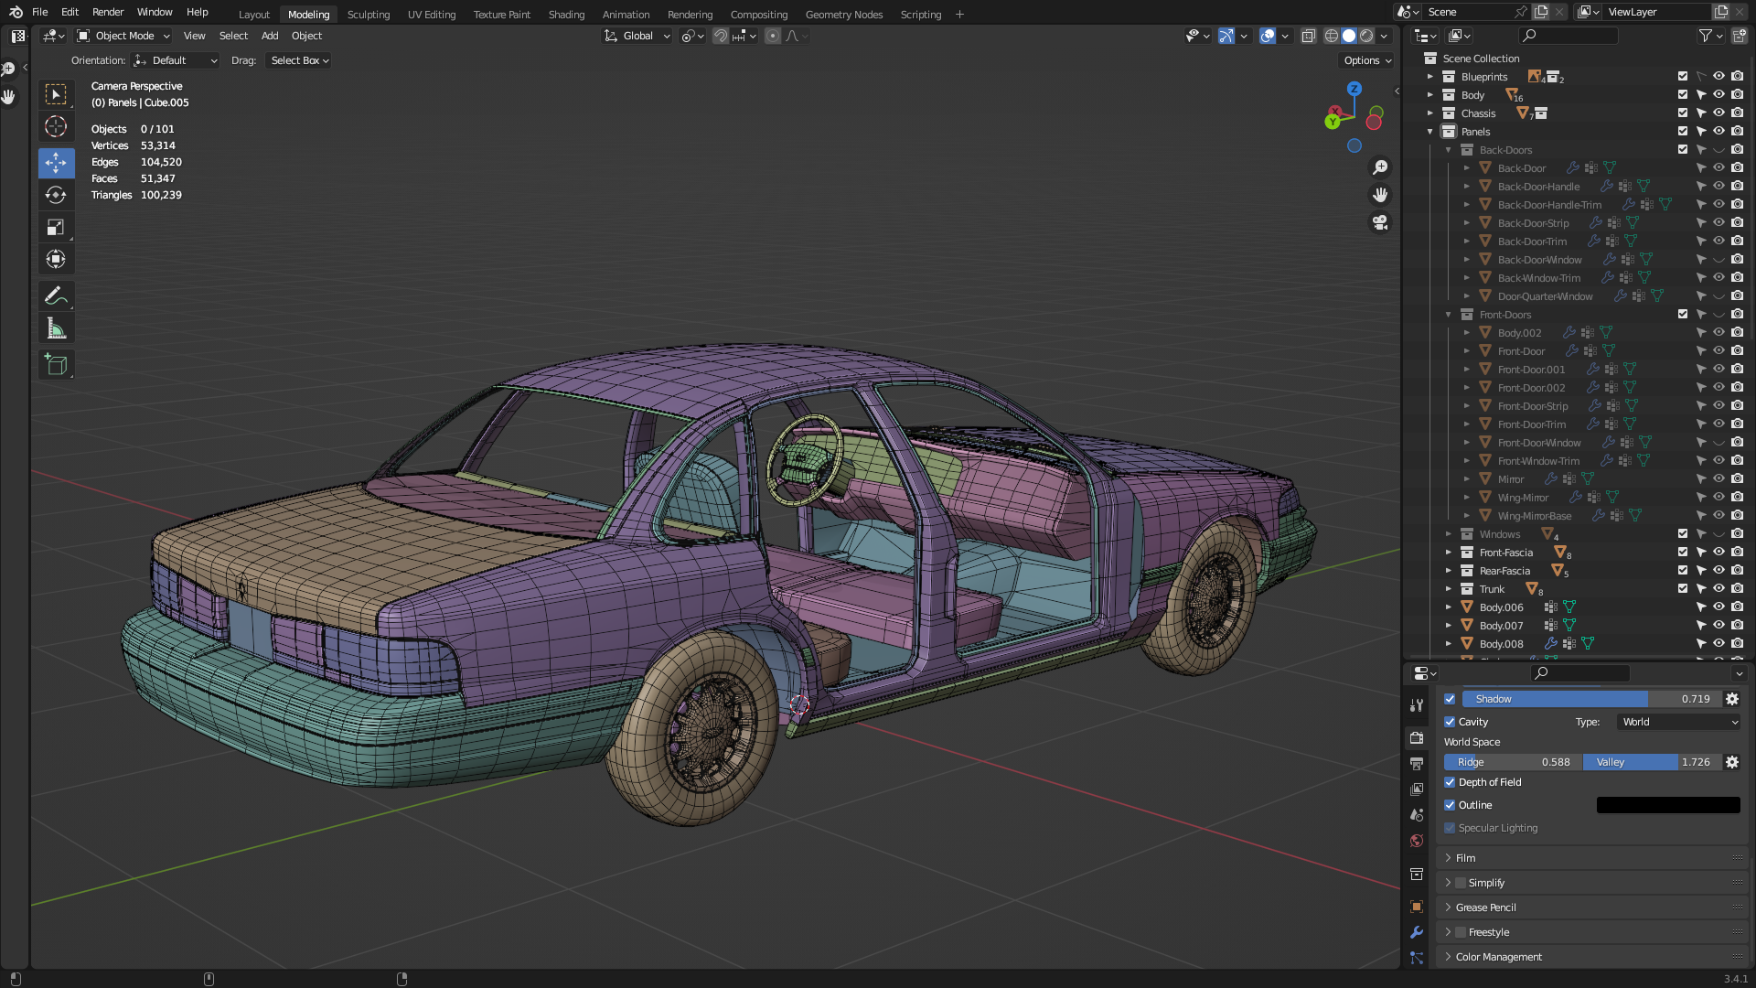Select the Scale tool
1756x988 pixels.
pyautogui.click(x=56, y=227)
